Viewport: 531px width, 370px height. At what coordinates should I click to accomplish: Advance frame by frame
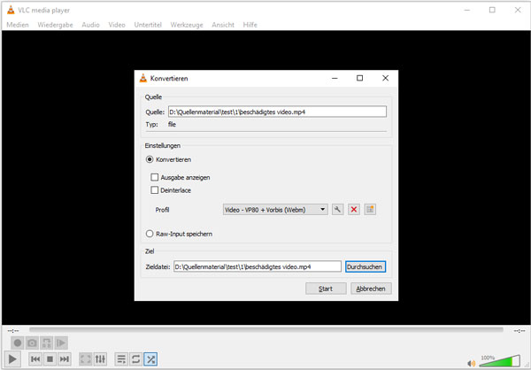tap(61, 343)
